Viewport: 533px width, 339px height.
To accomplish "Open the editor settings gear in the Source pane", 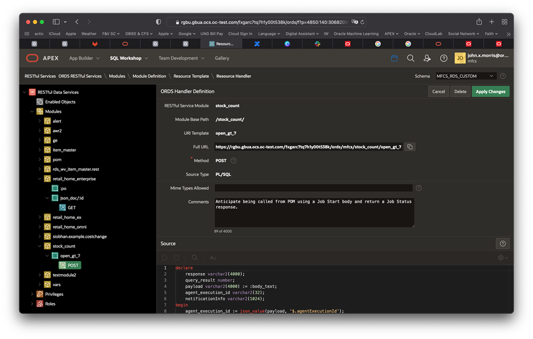I will coord(499,257).
